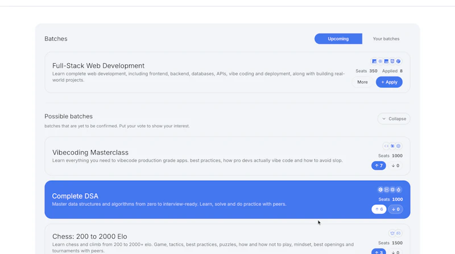The height and width of the screenshot is (254, 455).
Task: Switch to the Upcoming tab
Action: pyautogui.click(x=338, y=39)
